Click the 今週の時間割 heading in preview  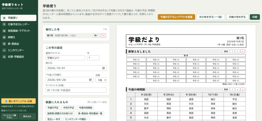137,90
